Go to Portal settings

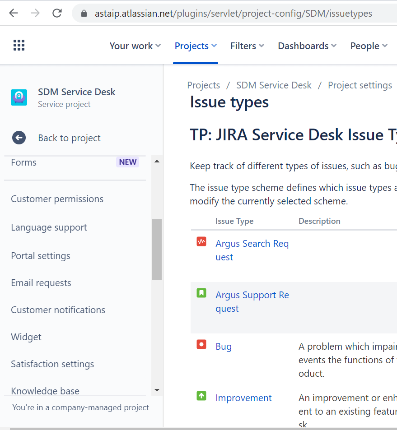click(41, 256)
